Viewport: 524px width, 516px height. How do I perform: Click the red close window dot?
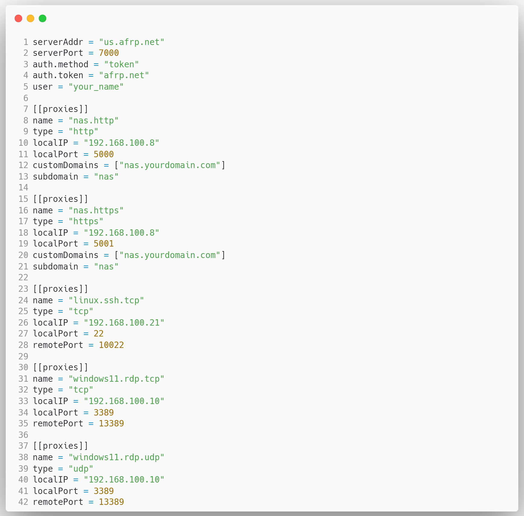(x=18, y=18)
